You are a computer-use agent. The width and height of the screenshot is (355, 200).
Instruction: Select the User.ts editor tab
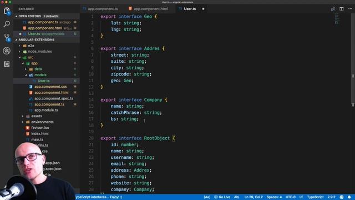pos(190,9)
